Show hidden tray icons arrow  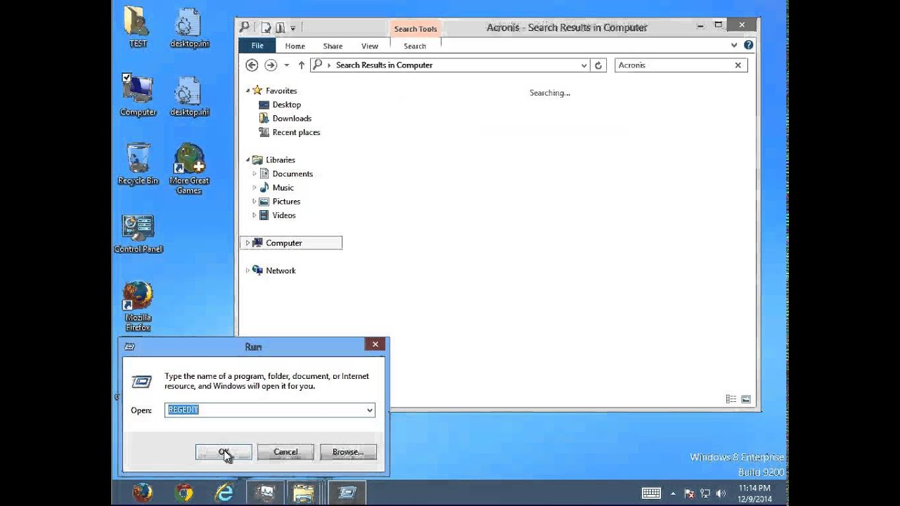[674, 493]
